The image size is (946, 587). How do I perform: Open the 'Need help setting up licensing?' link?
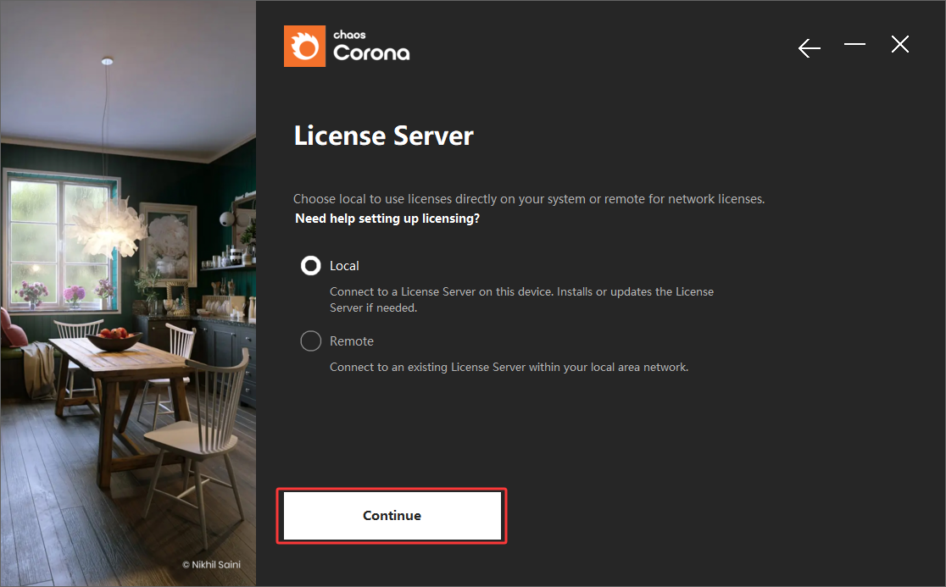click(387, 219)
